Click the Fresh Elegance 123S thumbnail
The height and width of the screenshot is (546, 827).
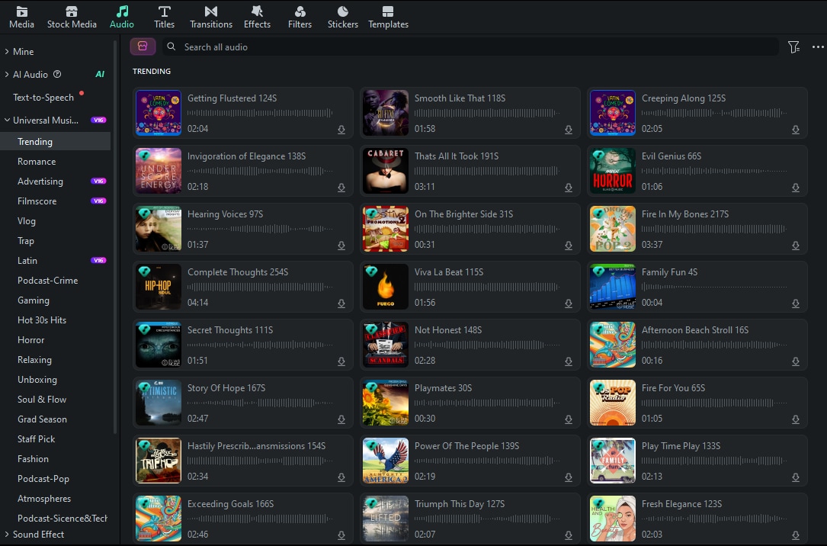(612, 519)
